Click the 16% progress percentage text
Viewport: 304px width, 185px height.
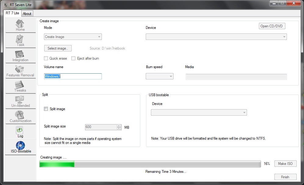(x=267, y=164)
